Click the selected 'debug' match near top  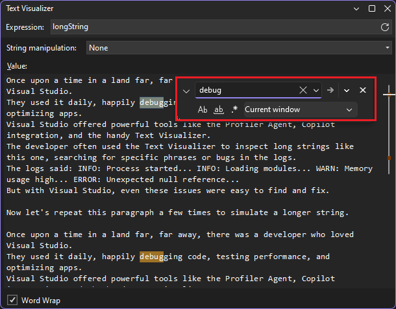pyautogui.click(x=151, y=102)
